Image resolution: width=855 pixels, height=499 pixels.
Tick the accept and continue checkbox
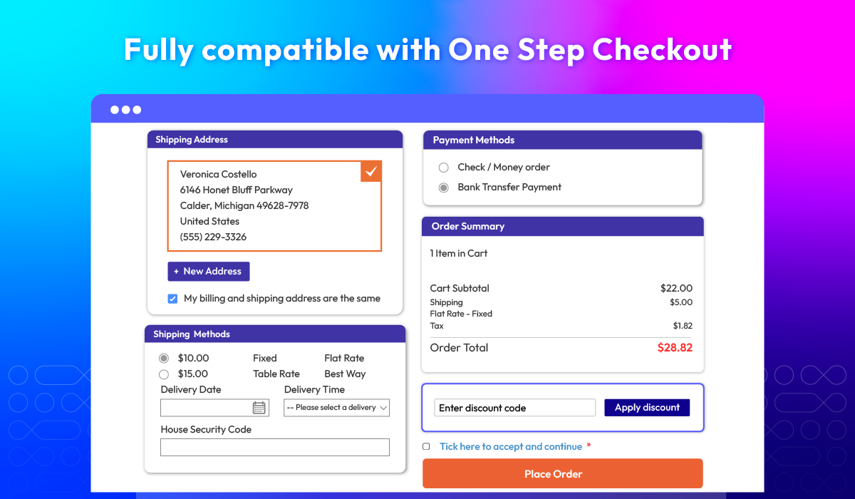(x=426, y=447)
